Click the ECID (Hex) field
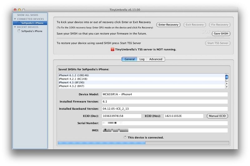Screen dimensions: 250x166 click(x=184, y=116)
